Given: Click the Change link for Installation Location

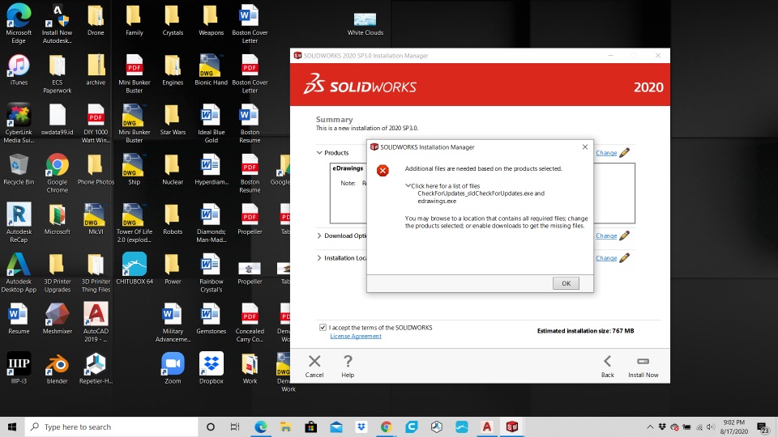Looking at the screenshot, I should tap(606, 258).
